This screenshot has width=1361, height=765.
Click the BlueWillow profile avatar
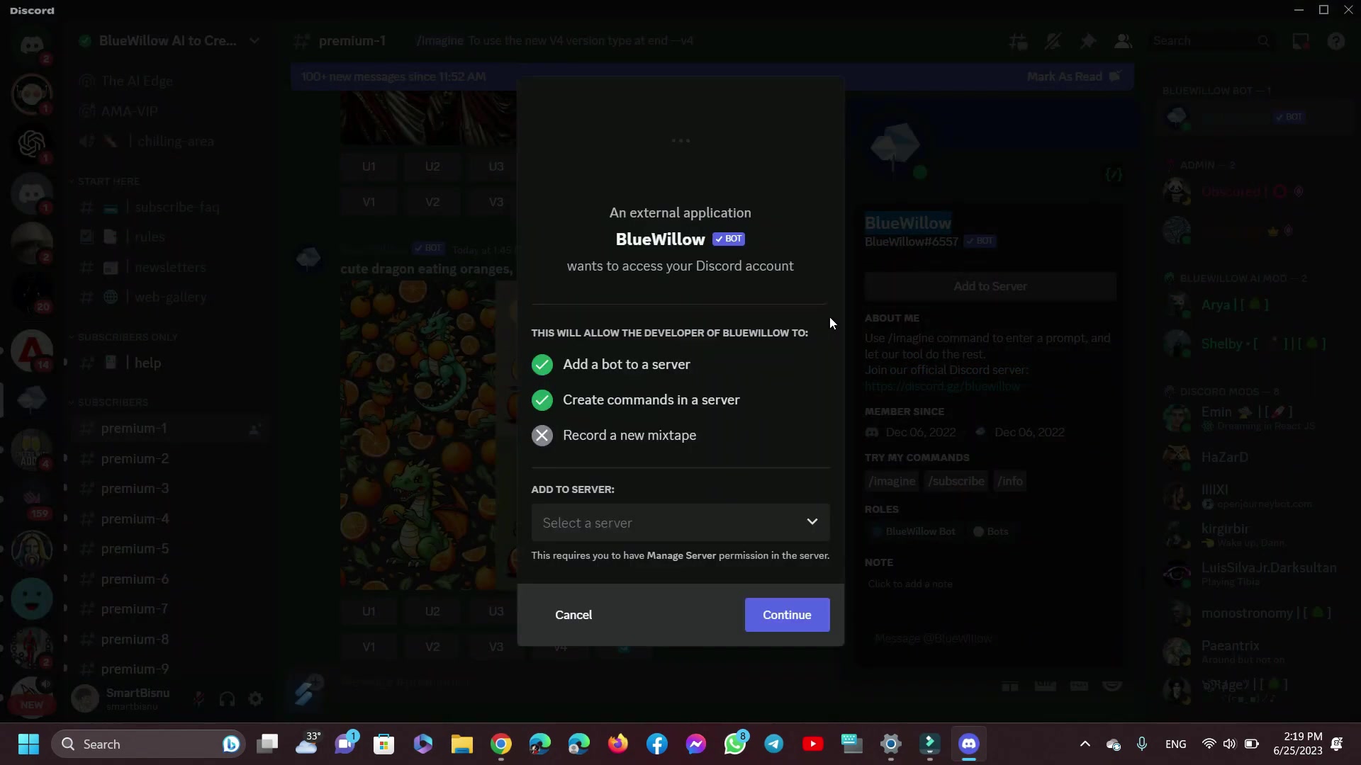point(895,147)
